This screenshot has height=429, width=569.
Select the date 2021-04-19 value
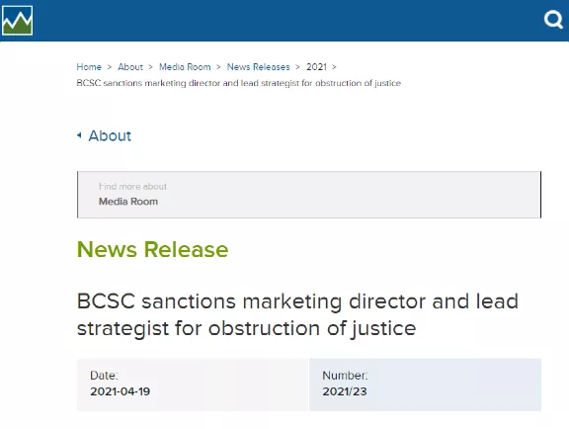point(121,391)
